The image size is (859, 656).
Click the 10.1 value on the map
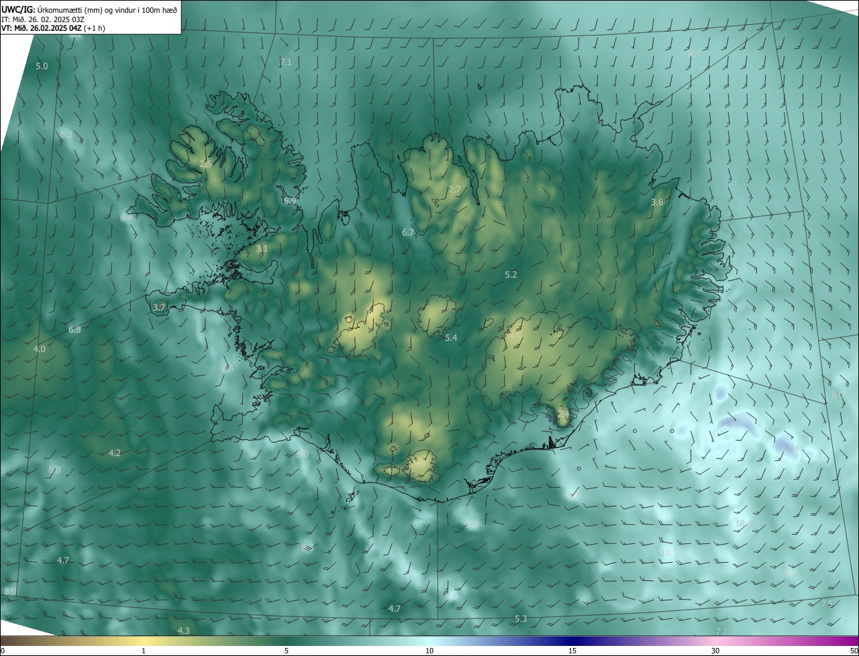(668, 552)
